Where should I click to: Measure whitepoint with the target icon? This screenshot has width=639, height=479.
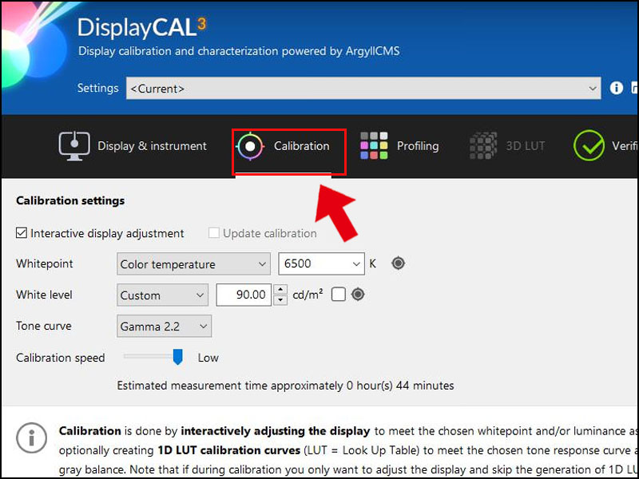point(398,263)
